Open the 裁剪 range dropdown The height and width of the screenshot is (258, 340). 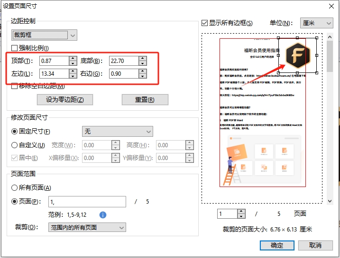(x=87, y=228)
